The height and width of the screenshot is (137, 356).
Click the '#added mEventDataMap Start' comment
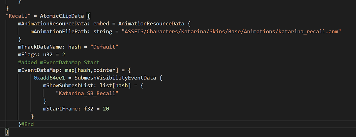(x=59, y=62)
